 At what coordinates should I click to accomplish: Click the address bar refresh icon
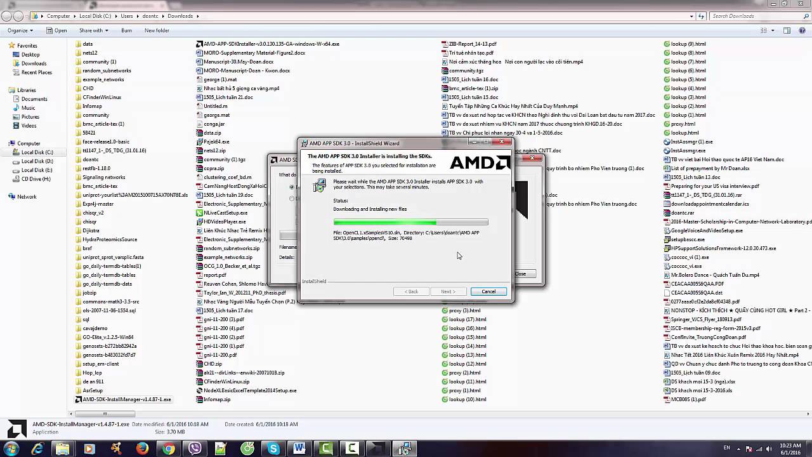[700, 16]
